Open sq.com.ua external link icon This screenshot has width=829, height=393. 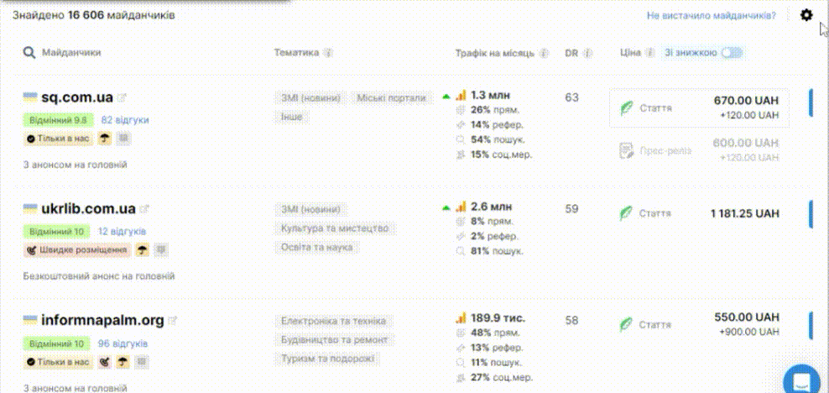click(122, 98)
